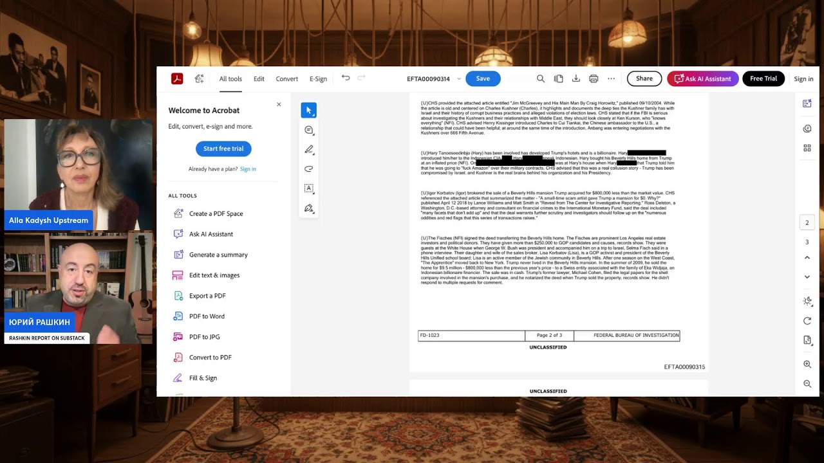824x463 pixels.
Task: Select the arrow selection tool
Action: (x=308, y=110)
